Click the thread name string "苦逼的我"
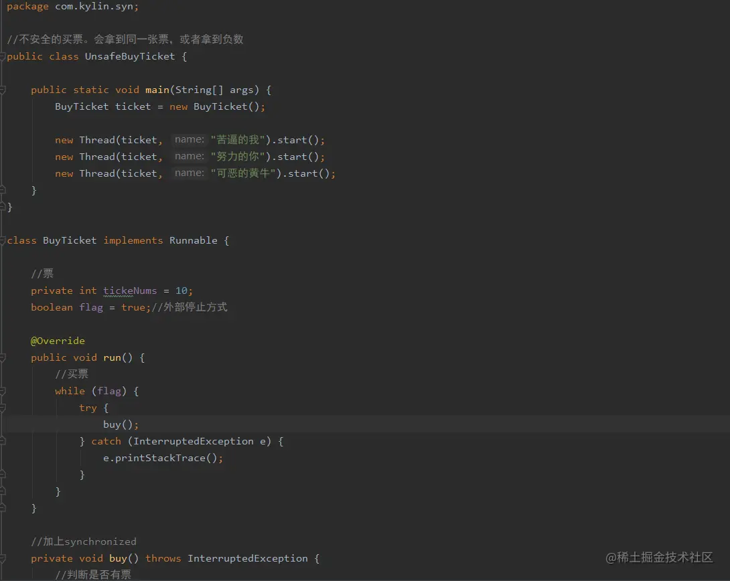This screenshot has height=581, width=730. pos(238,140)
